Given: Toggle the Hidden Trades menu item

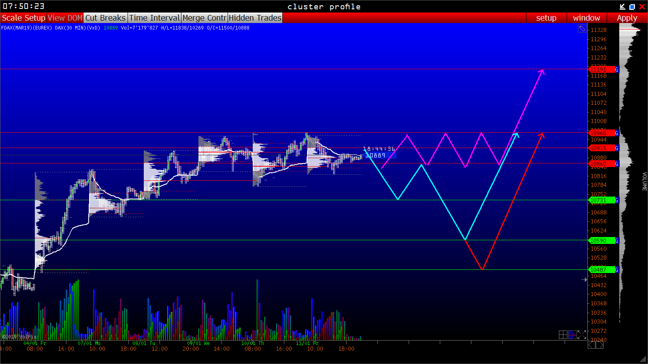Looking at the screenshot, I should point(255,18).
